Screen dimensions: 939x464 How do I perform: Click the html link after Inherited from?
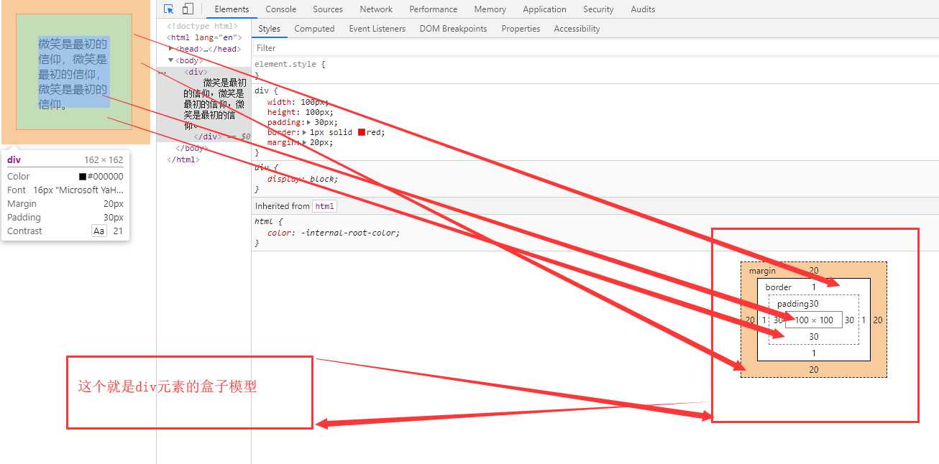pos(324,206)
